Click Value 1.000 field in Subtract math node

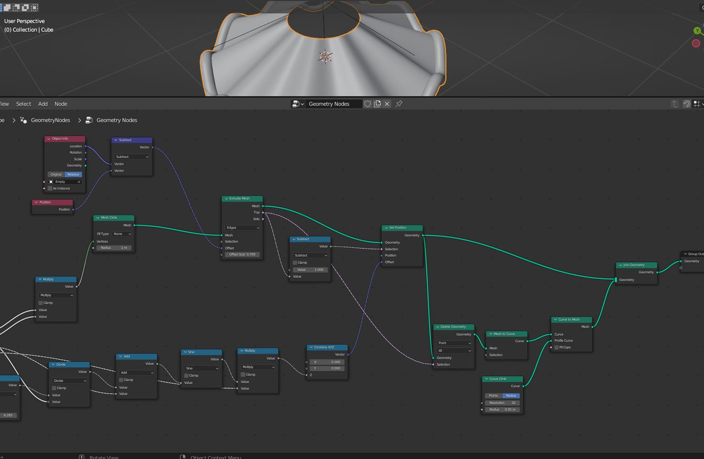tap(310, 270)
